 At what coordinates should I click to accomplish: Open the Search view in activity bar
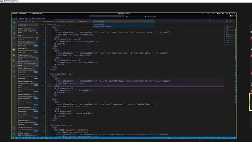(14, 28)
